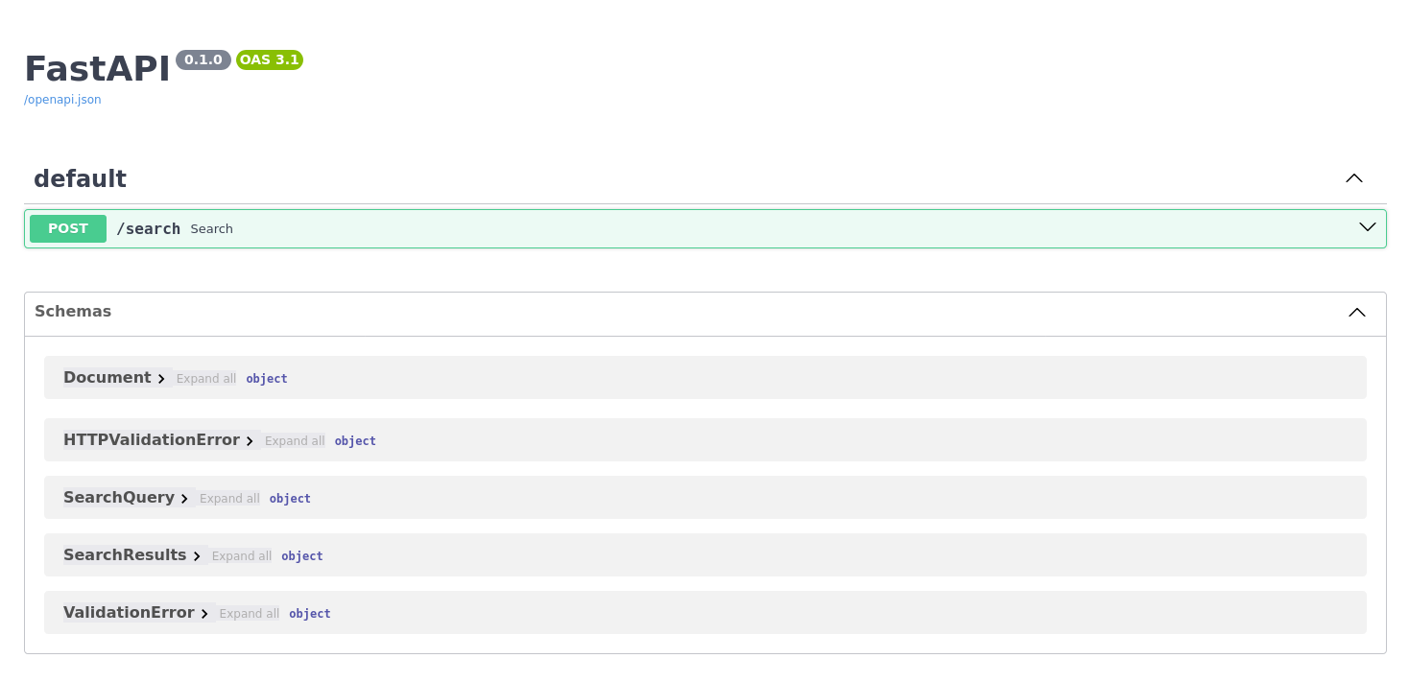Click Expand all for ValidationError
Image resolution: width=1409 pixels, height=682 pixels.
pos(249,613)
